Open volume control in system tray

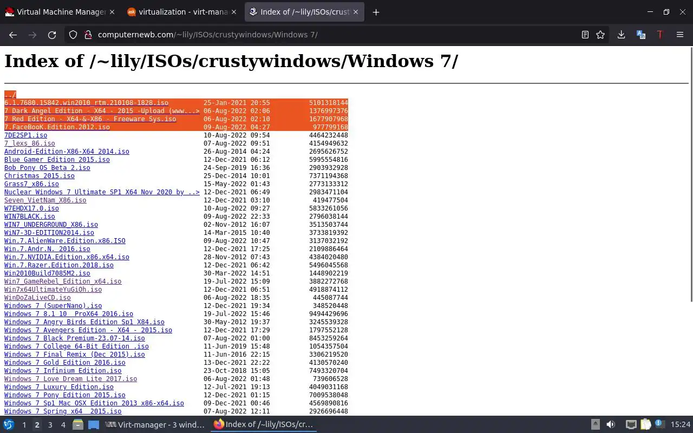(611, 425)
